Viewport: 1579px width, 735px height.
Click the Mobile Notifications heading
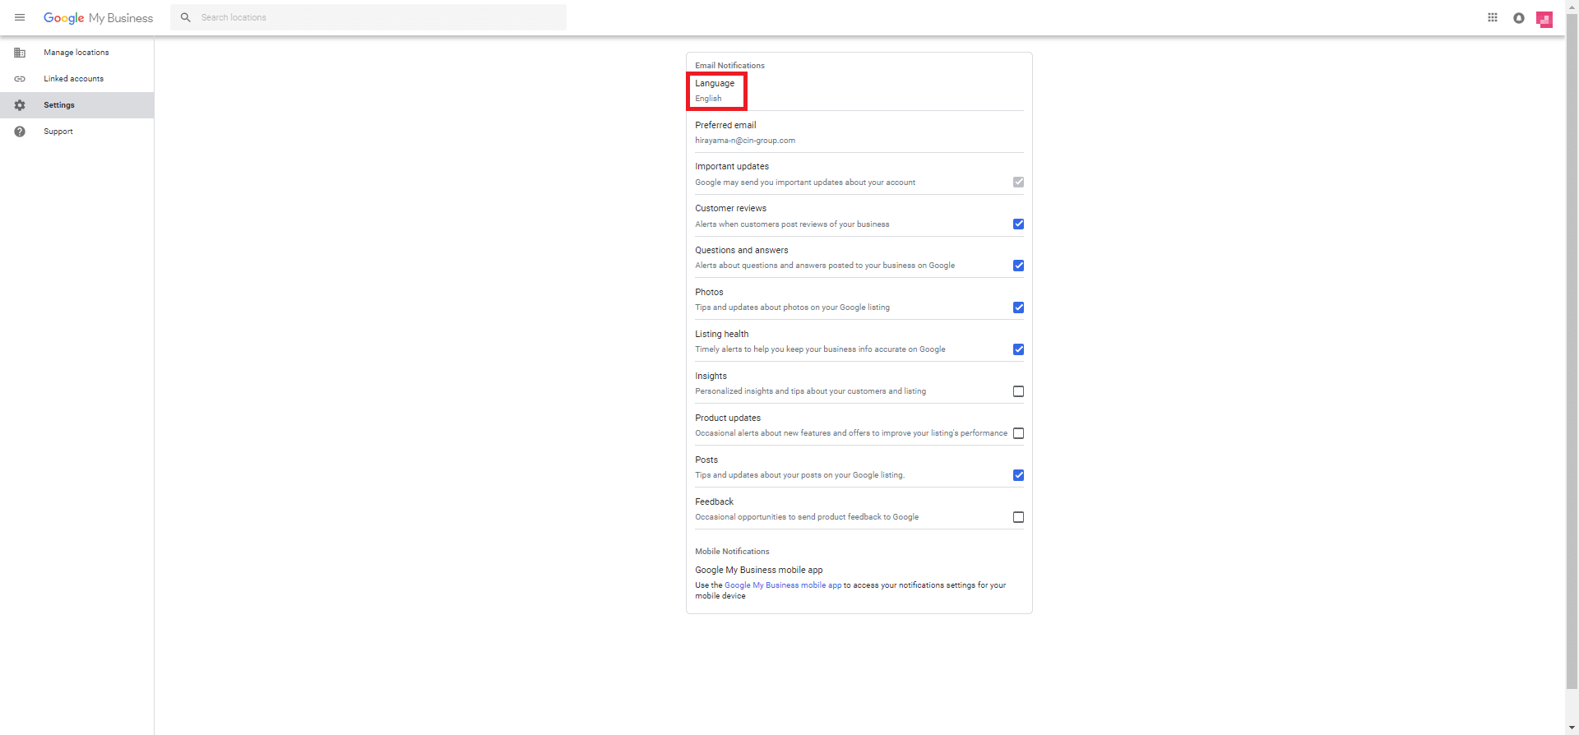tap(732, 552)
